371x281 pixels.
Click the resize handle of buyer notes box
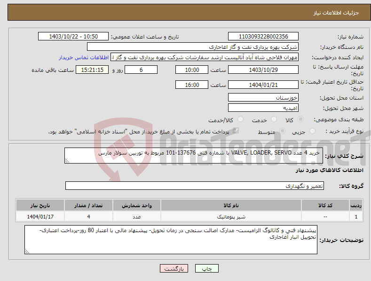pos(27,252)
